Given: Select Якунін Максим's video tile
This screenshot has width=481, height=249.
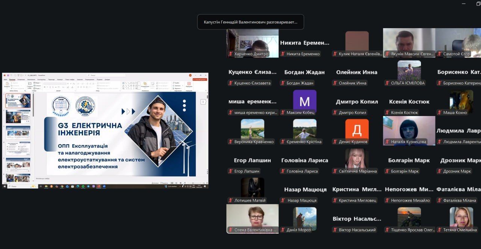Looking at the screenshot, I should tap(409, 43).
